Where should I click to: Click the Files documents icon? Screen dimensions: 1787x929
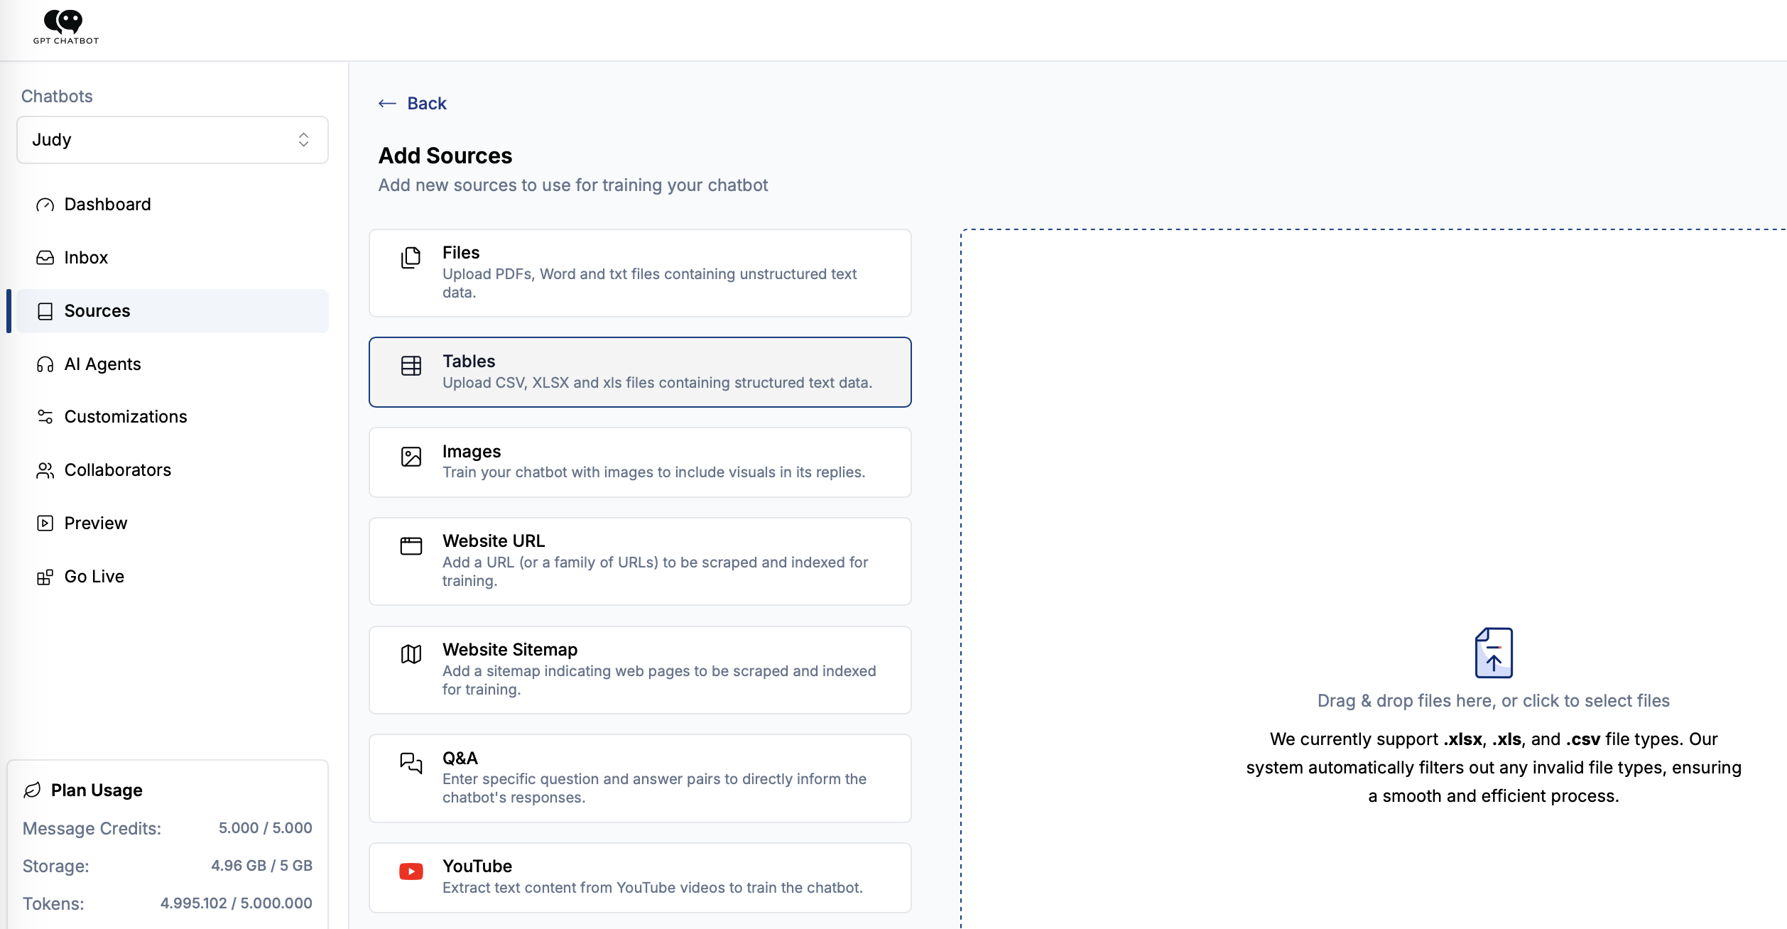point(411,257)
